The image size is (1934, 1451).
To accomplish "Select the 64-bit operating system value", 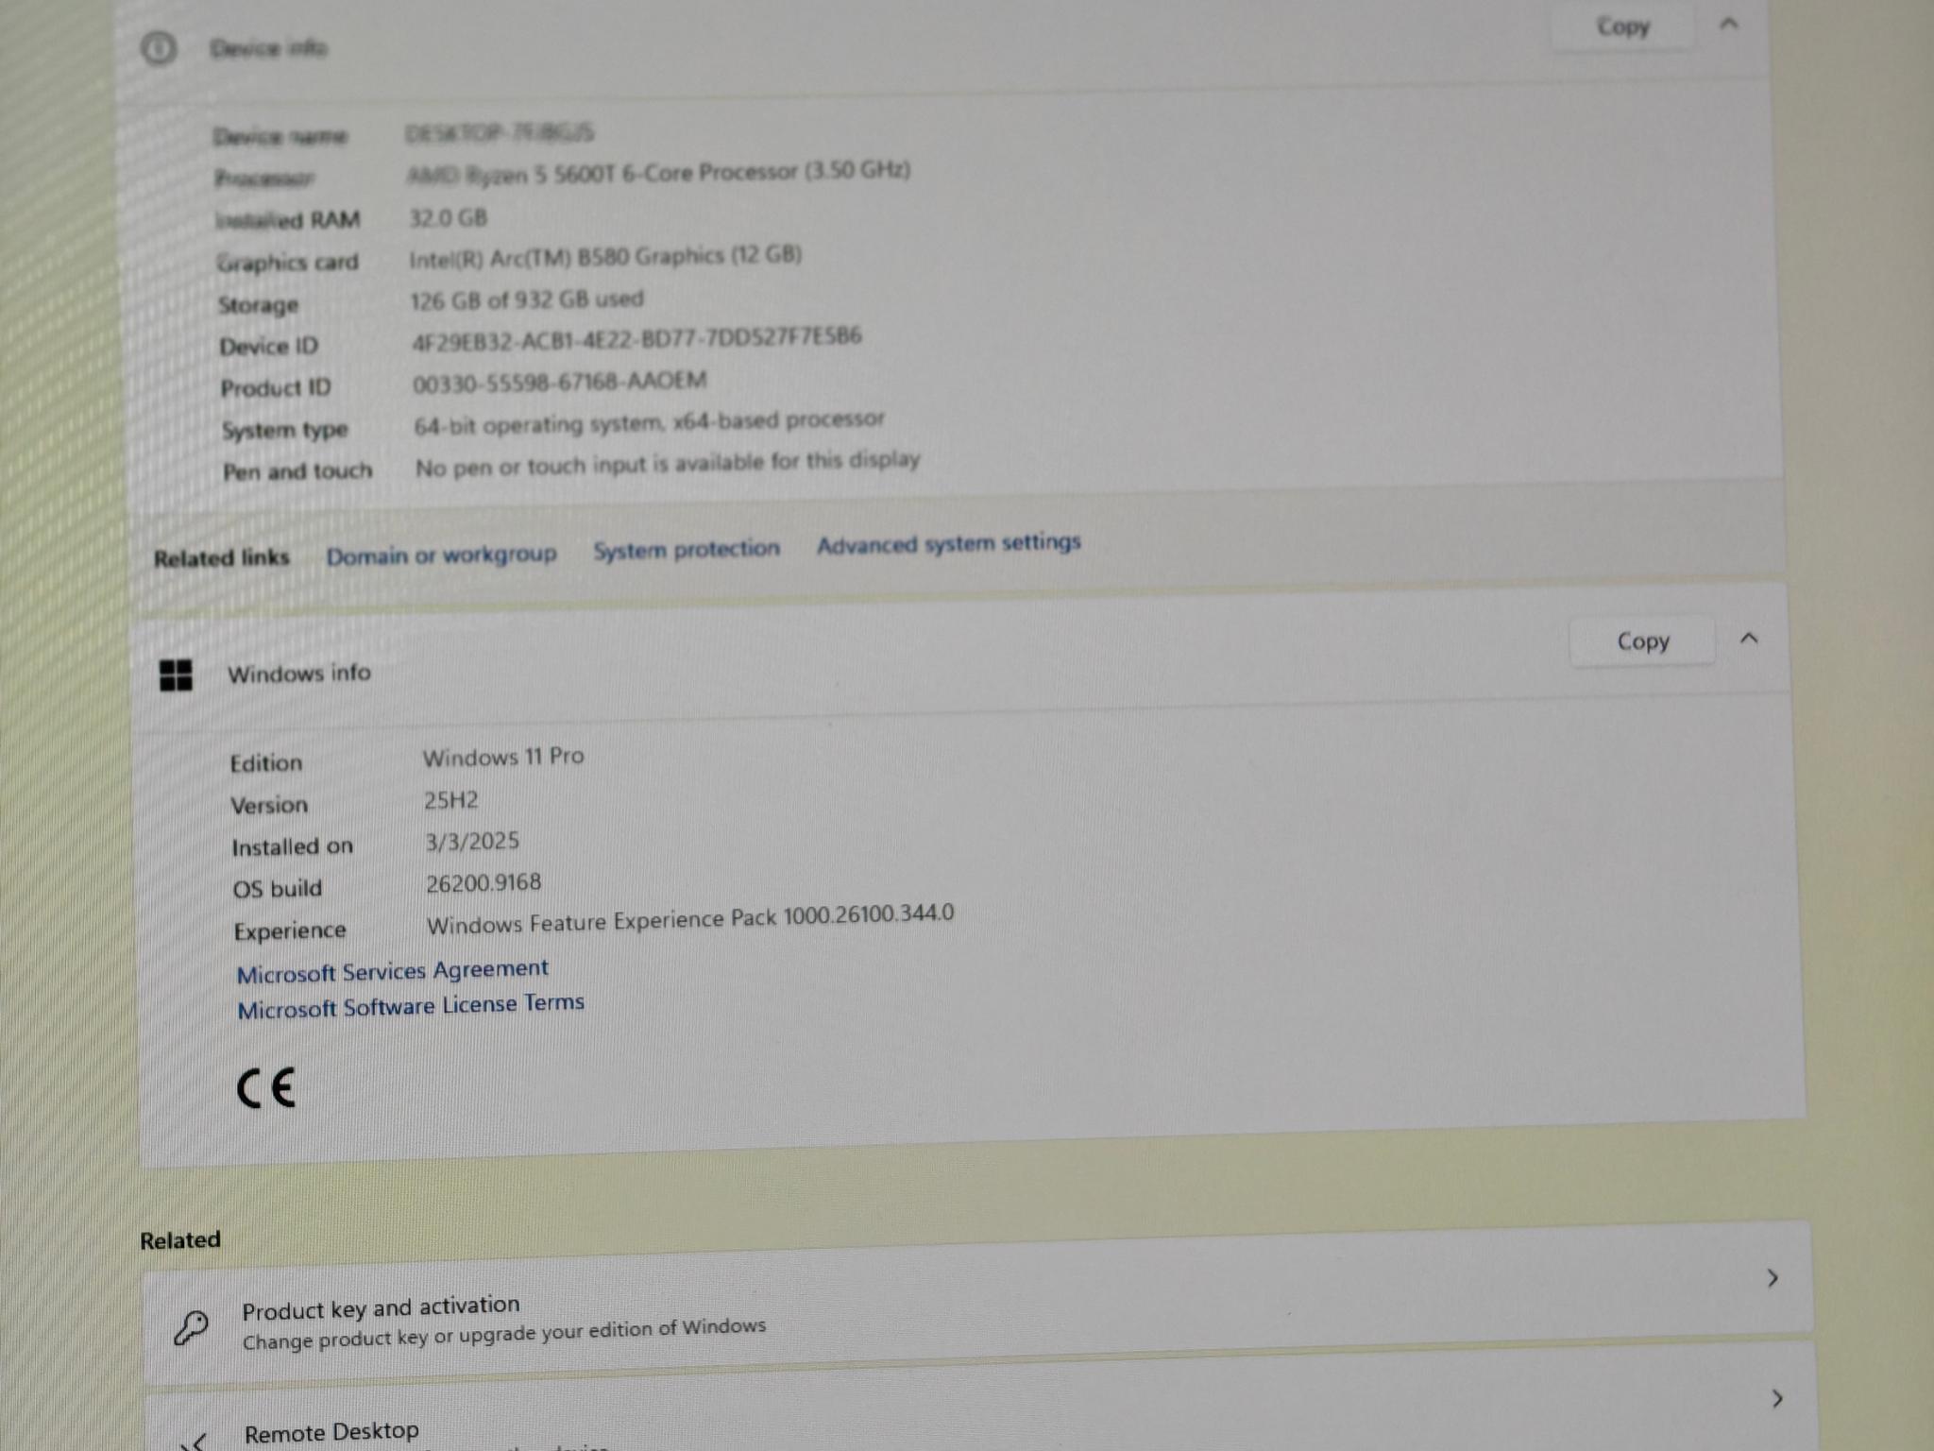I will point(649,424).
